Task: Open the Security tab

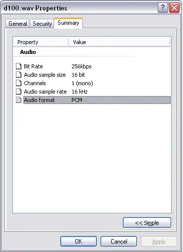Action: tap(42, 24)
